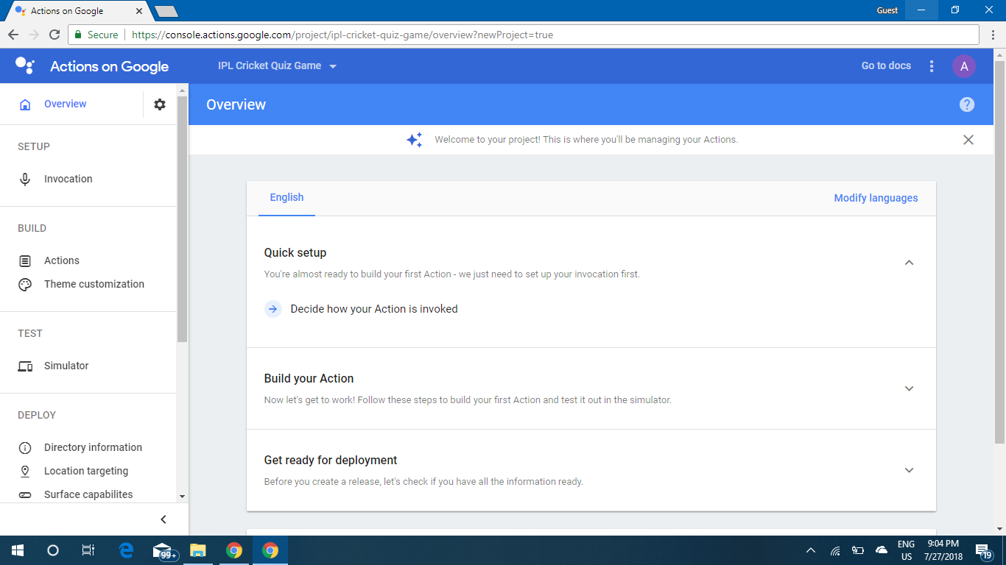
Task: Show hidden system tray icons
Action: 811,550
